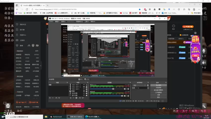The width and height of the screenshot is (211, 119).
Task: Reload the Douyu page in browser
Action: (x=27, y=9)
